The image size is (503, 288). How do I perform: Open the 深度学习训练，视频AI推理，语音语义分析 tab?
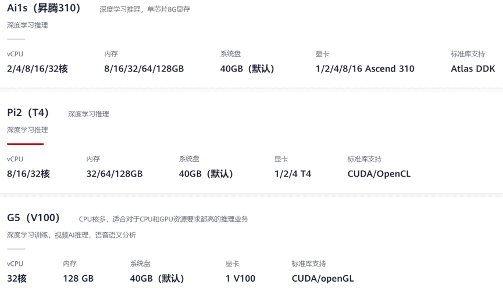click(72, 235)
